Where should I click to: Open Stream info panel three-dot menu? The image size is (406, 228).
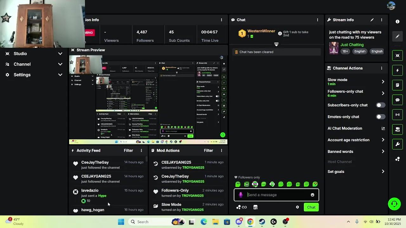382,20
